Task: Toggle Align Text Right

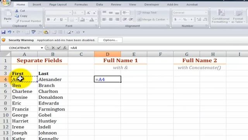Action: coord(117,19)
